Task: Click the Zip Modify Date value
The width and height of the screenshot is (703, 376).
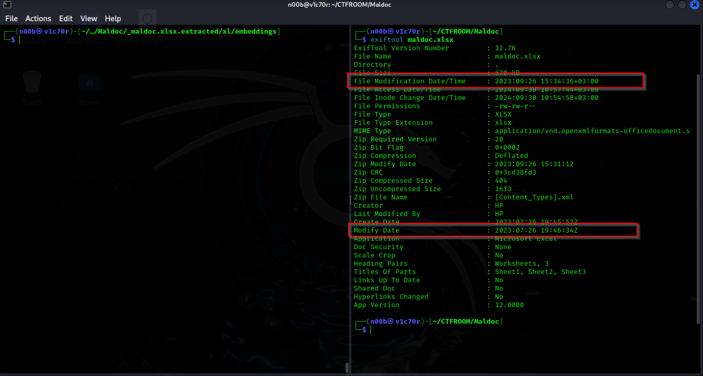Action: (534, 164)
